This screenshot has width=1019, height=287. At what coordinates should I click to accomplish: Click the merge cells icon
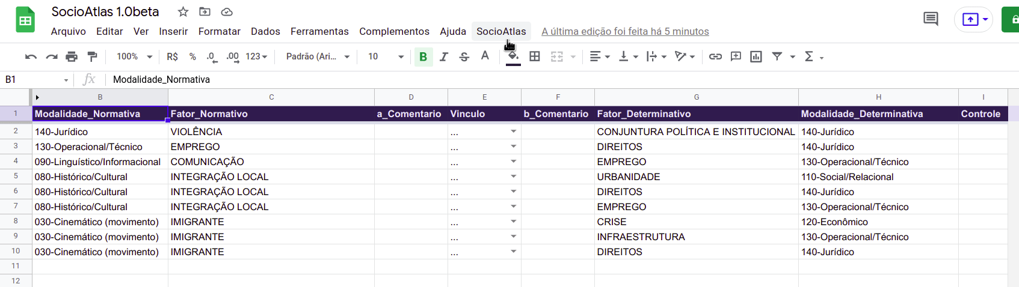(x=557, y=56)
